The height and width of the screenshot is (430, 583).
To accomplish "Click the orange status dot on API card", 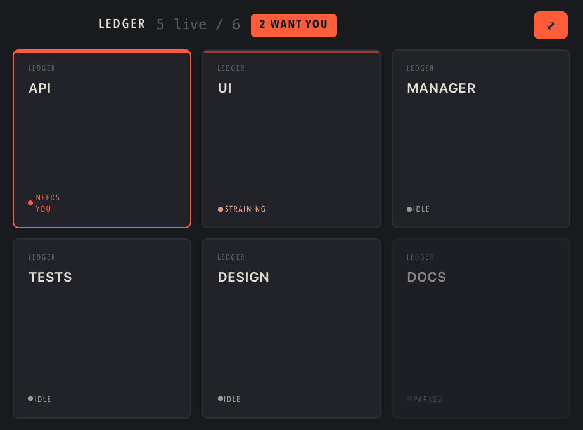I will click(30, 203).
